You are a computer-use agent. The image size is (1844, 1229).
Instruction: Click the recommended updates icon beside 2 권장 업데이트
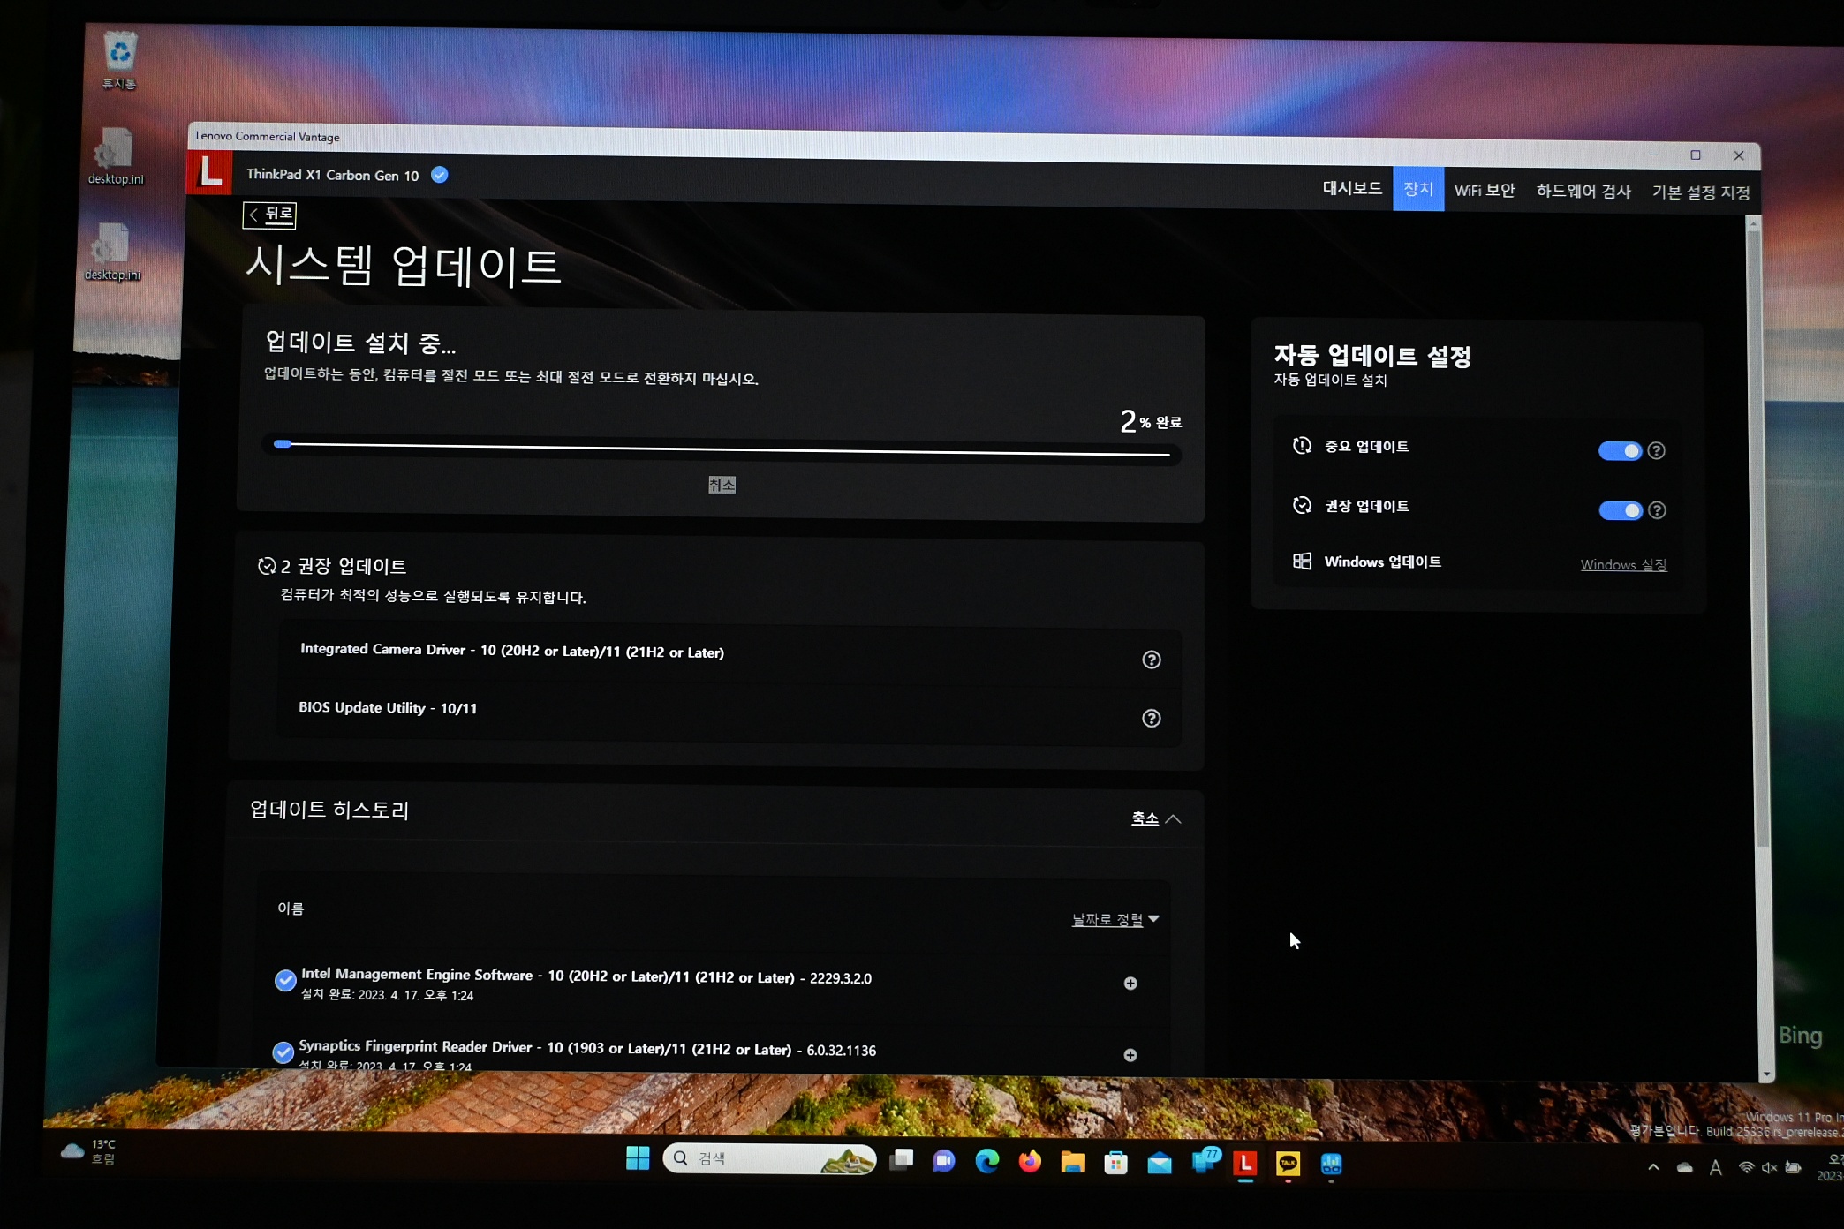pyautogui.click(x=267, y=566)
